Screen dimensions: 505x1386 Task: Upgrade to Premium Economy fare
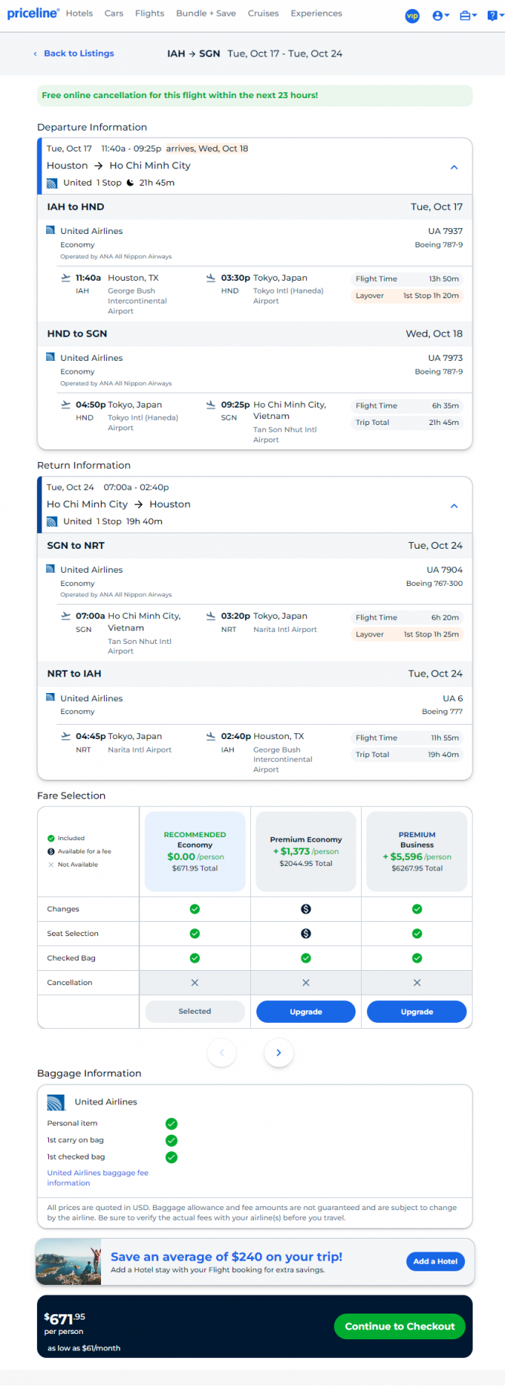tap(306, 1012)
